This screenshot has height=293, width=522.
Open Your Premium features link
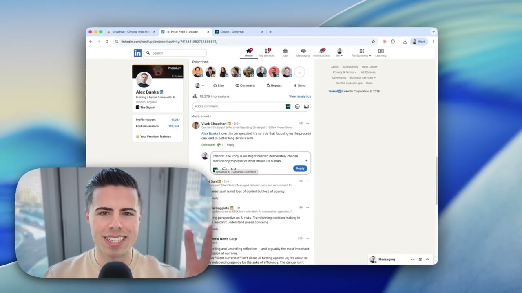pos(153,136)
